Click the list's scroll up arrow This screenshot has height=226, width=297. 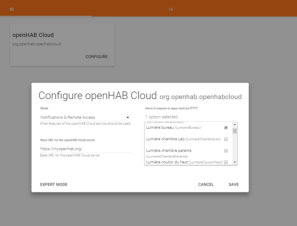[x=235, y=124]
